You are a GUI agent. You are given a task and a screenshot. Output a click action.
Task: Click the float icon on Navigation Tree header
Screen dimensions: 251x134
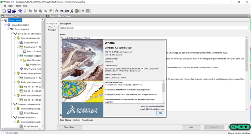pyautogui.click(x=41, y=16)
